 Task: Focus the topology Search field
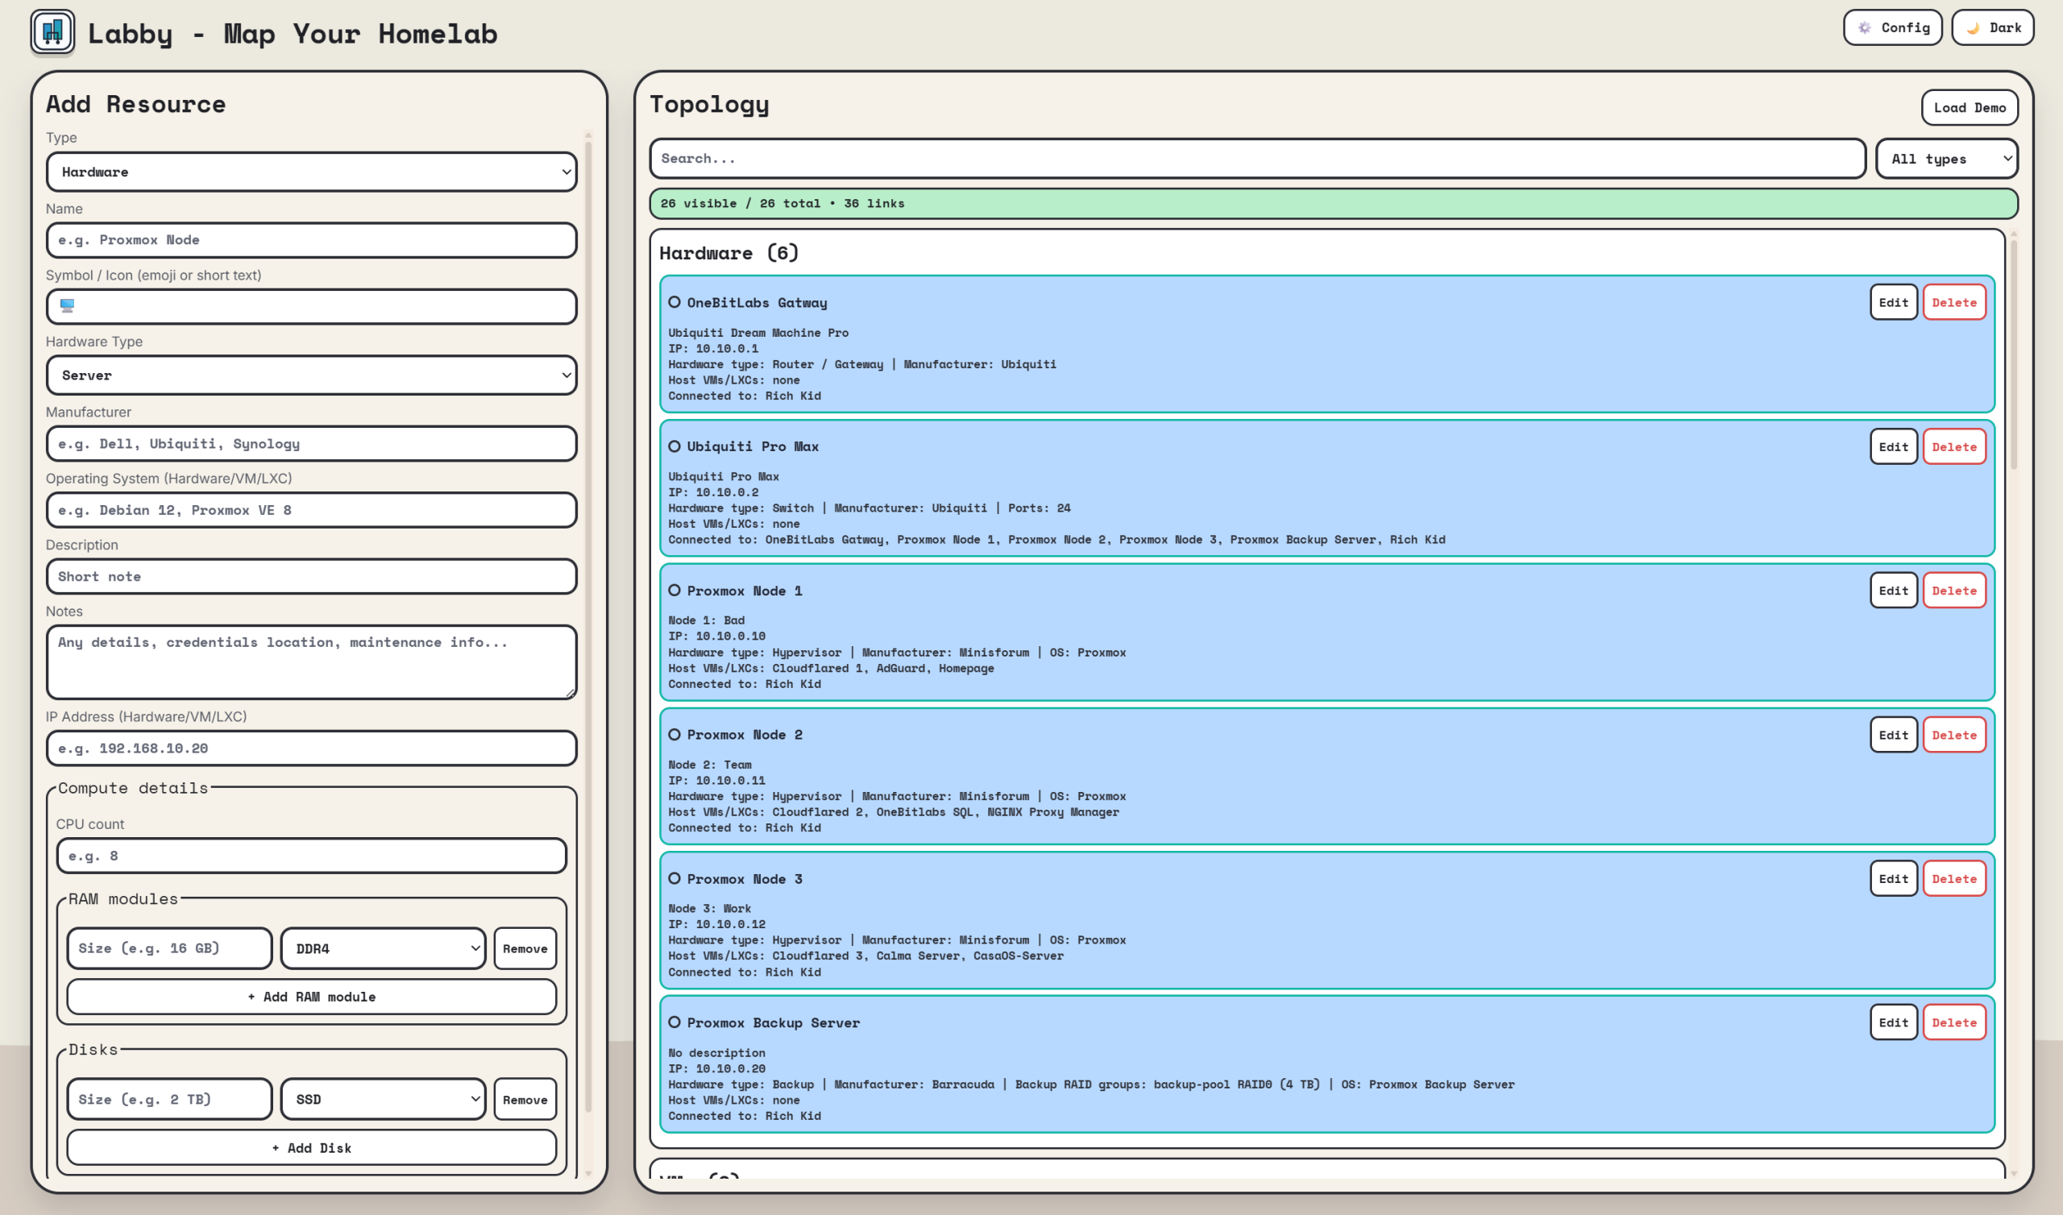[x=1256, y=159]
